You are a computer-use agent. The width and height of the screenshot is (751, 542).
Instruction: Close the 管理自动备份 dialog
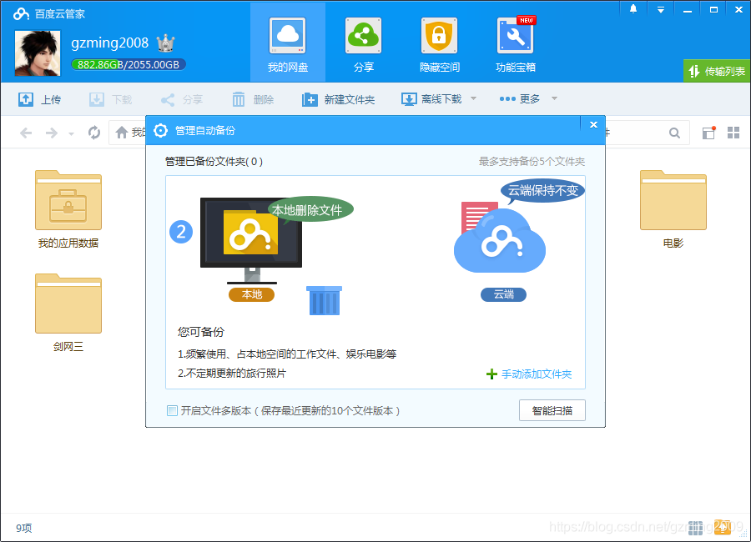pyautogui.click(x=593, y=124)
